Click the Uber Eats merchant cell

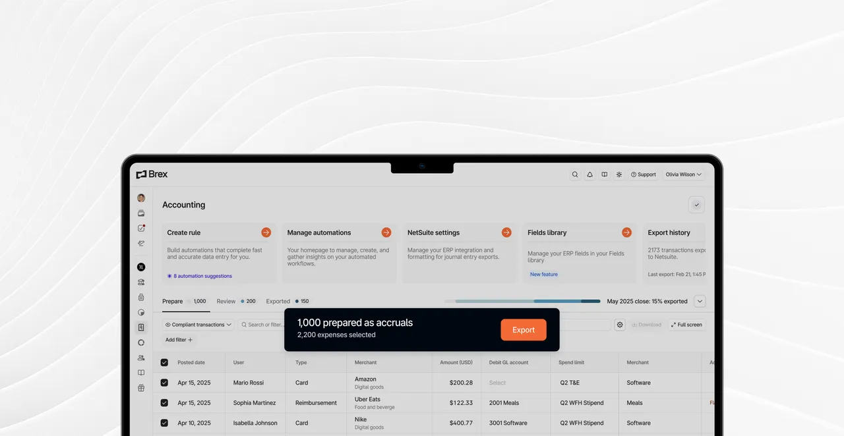click(389, 403)
